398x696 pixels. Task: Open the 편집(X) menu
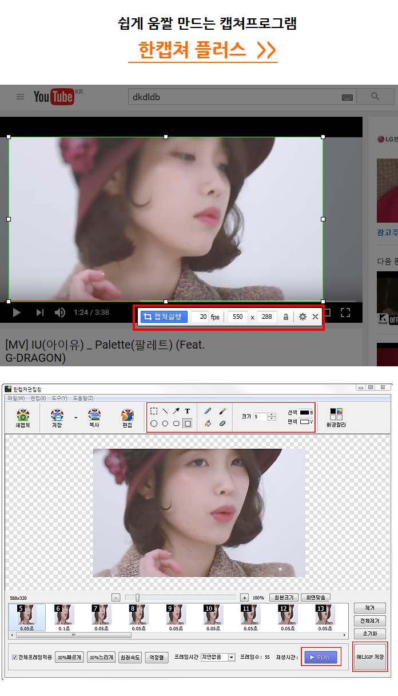(39, 398)
